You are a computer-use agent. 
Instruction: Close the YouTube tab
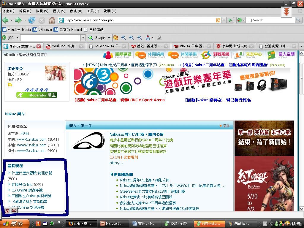pyautogui.click(x=83, y=46)
